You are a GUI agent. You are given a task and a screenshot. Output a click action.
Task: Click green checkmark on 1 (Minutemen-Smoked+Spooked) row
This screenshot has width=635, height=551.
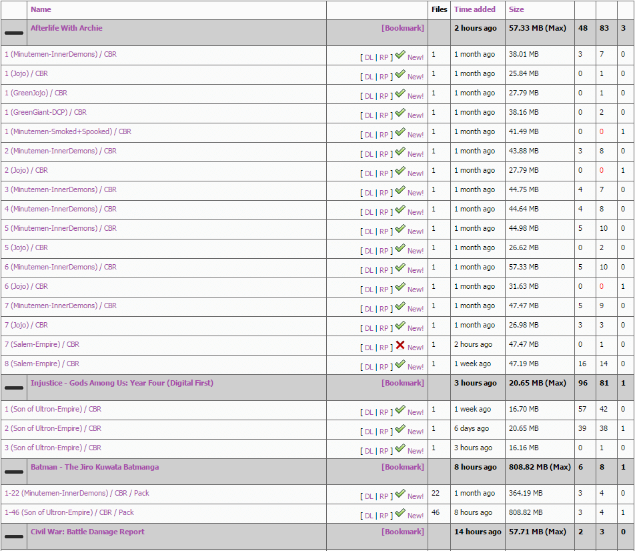tap(400, 131)
